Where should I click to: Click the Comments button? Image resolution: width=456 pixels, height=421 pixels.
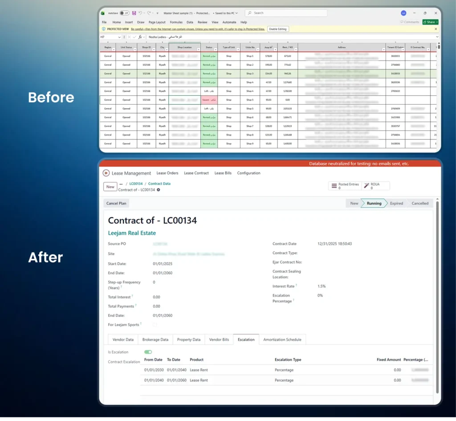click(410, 22)
